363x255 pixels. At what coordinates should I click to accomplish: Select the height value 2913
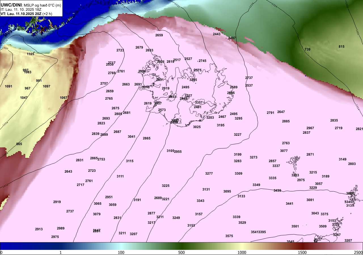39,229
